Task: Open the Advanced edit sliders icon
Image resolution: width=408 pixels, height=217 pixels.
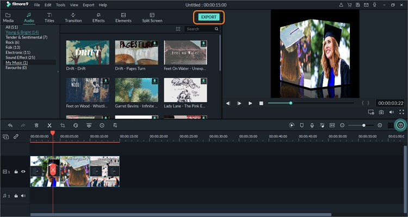Action: [x=115, y=125]
